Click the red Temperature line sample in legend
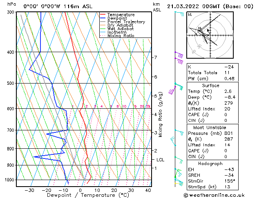This screenshot has width=257, height=198. pyautogui.click(x=103, y=15)
